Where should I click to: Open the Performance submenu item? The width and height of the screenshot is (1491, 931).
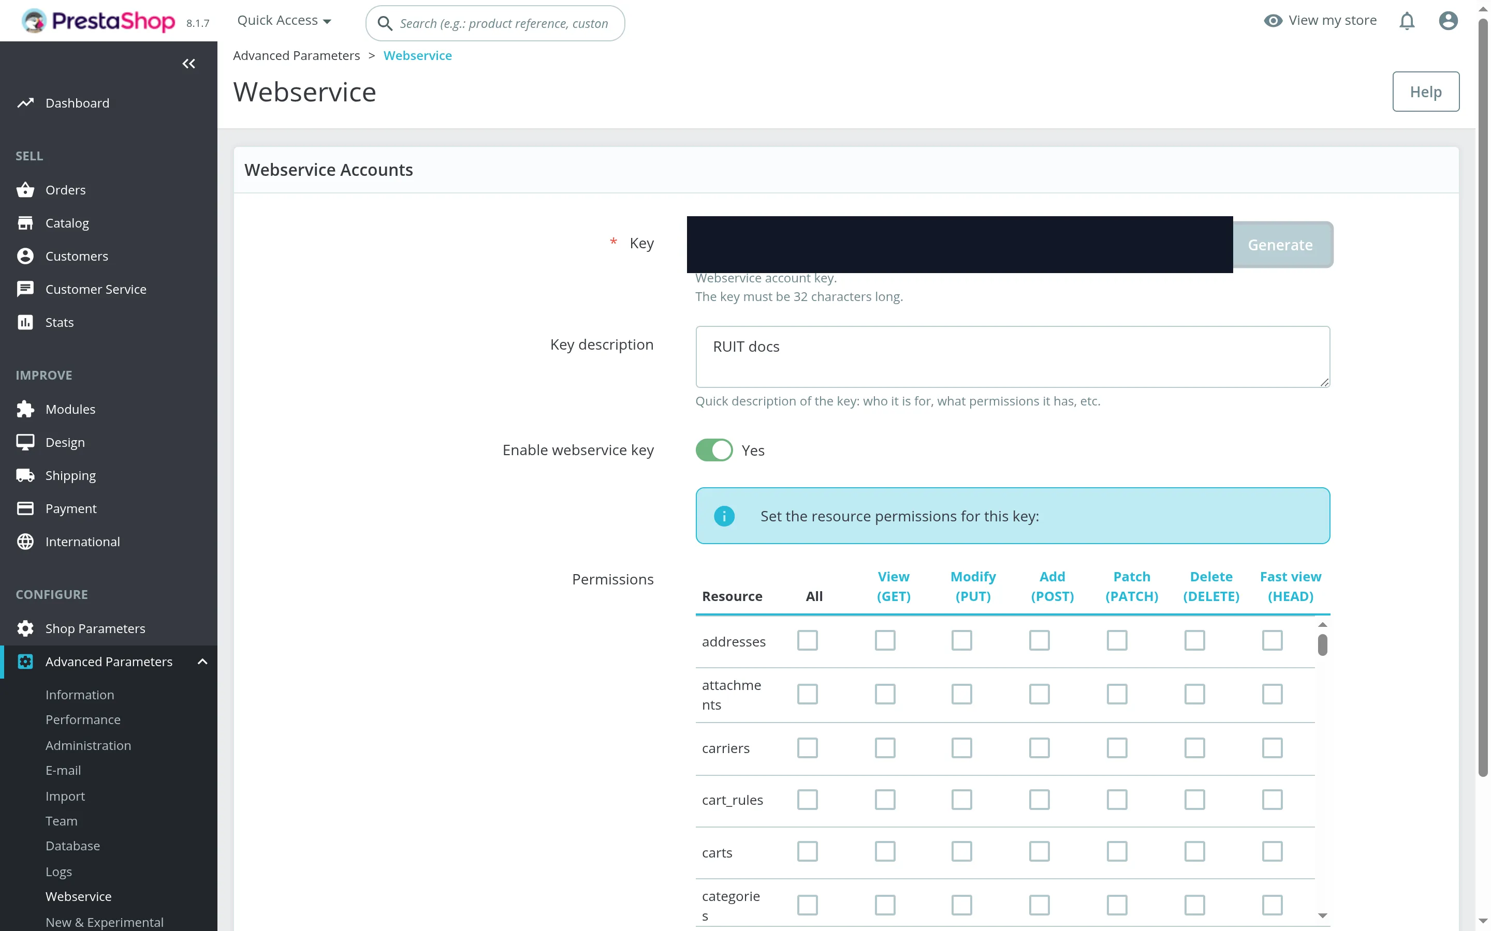coord(82,720)
